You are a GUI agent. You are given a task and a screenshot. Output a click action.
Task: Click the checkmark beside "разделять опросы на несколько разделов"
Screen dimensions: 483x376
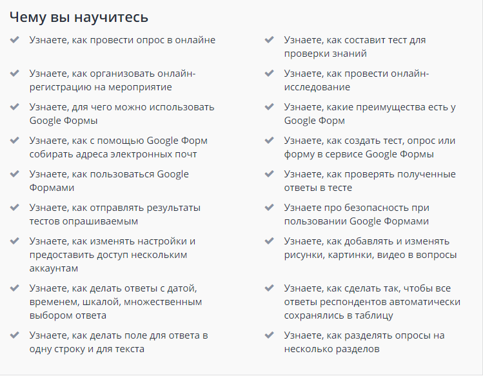(x=269, y=335)
